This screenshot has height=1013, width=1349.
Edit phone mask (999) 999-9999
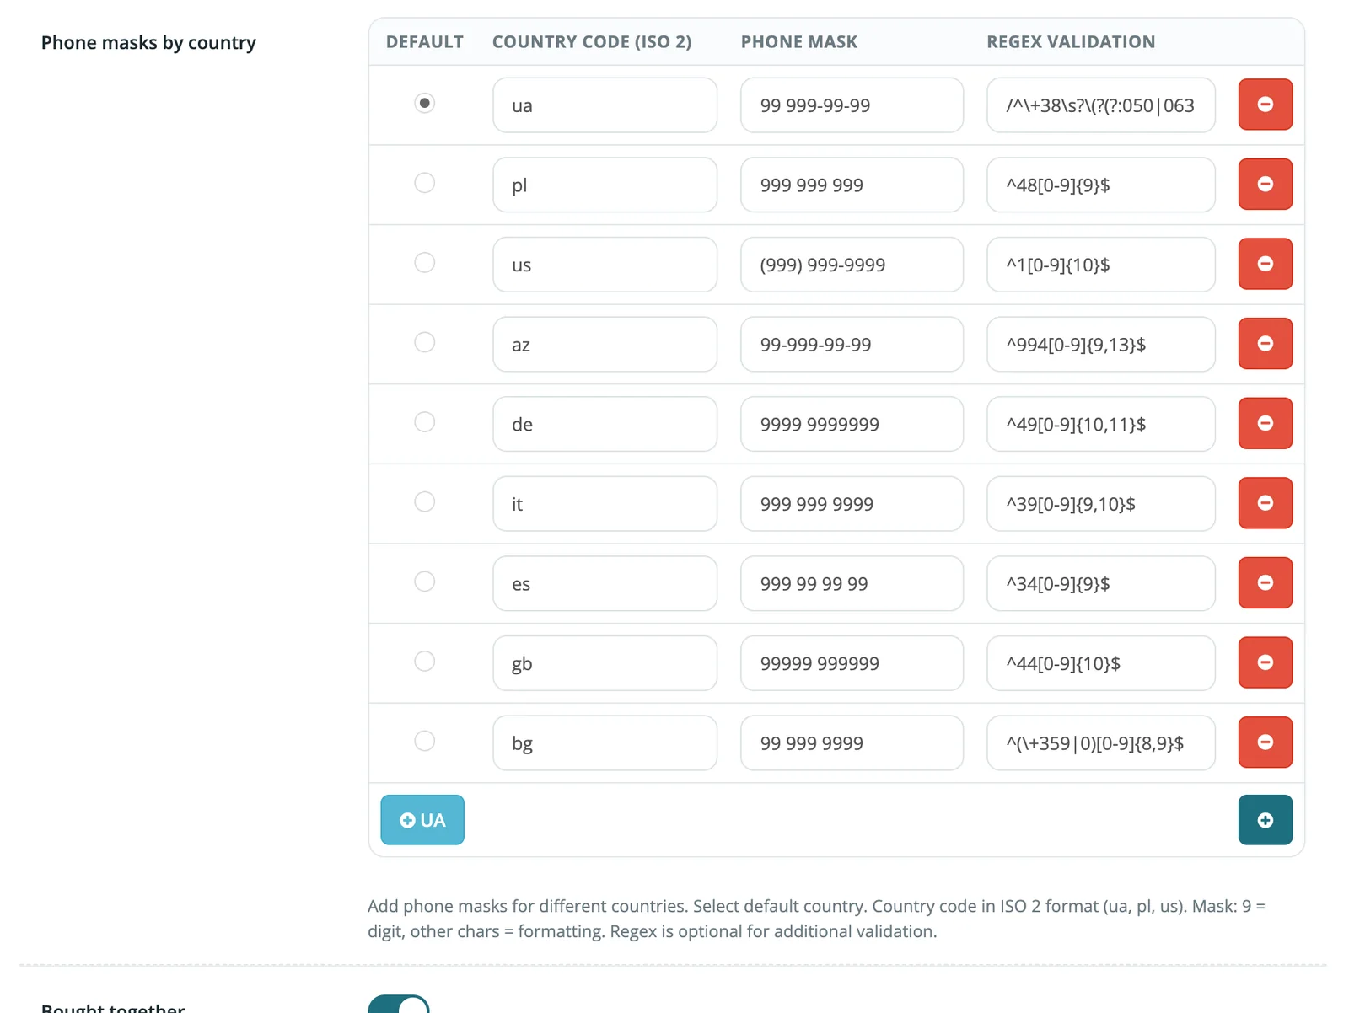tap(852, 265)
